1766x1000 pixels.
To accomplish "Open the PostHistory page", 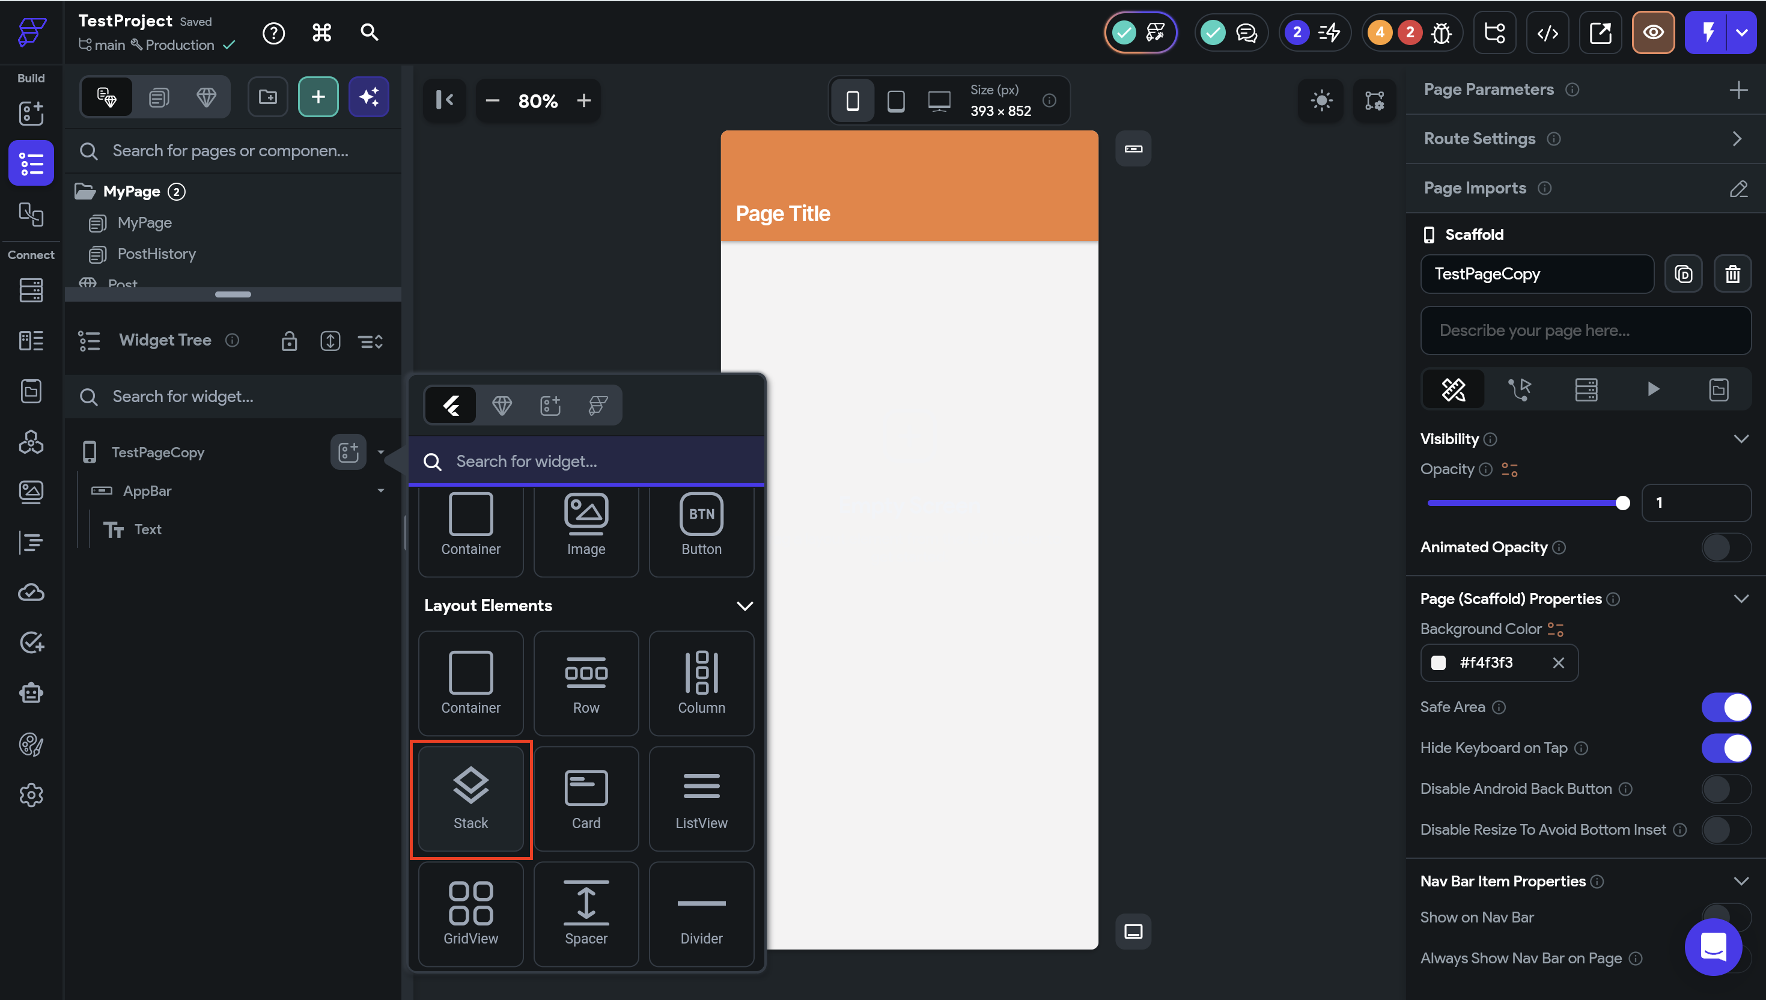I will click(x=156, y=254).
